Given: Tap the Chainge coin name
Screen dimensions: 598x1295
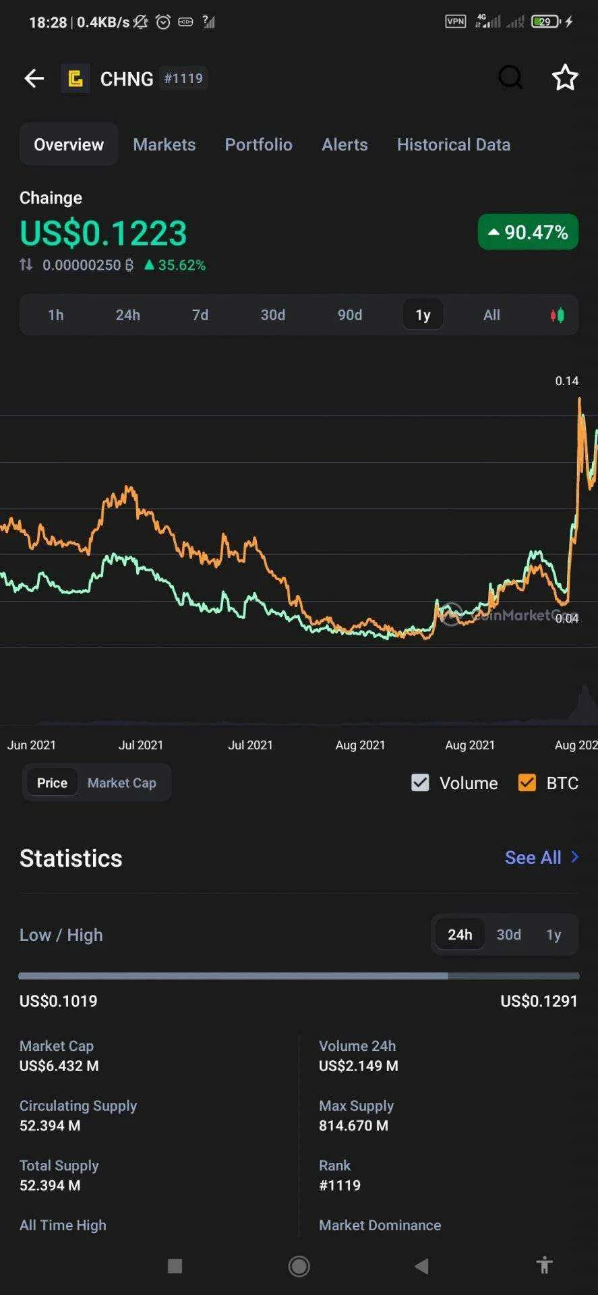Looking at the screenshot, I should [51, 198].
